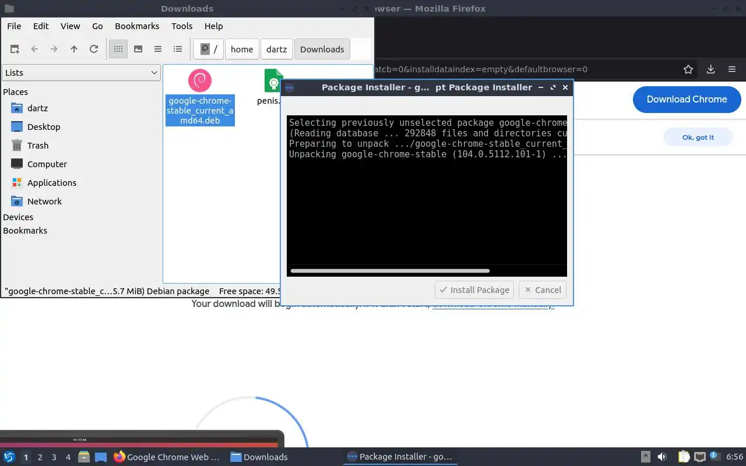Go back in file manager history
Image resolution: width=746 pixels, height=466 pixels.
pyautogui.click(x=34, y=50)
